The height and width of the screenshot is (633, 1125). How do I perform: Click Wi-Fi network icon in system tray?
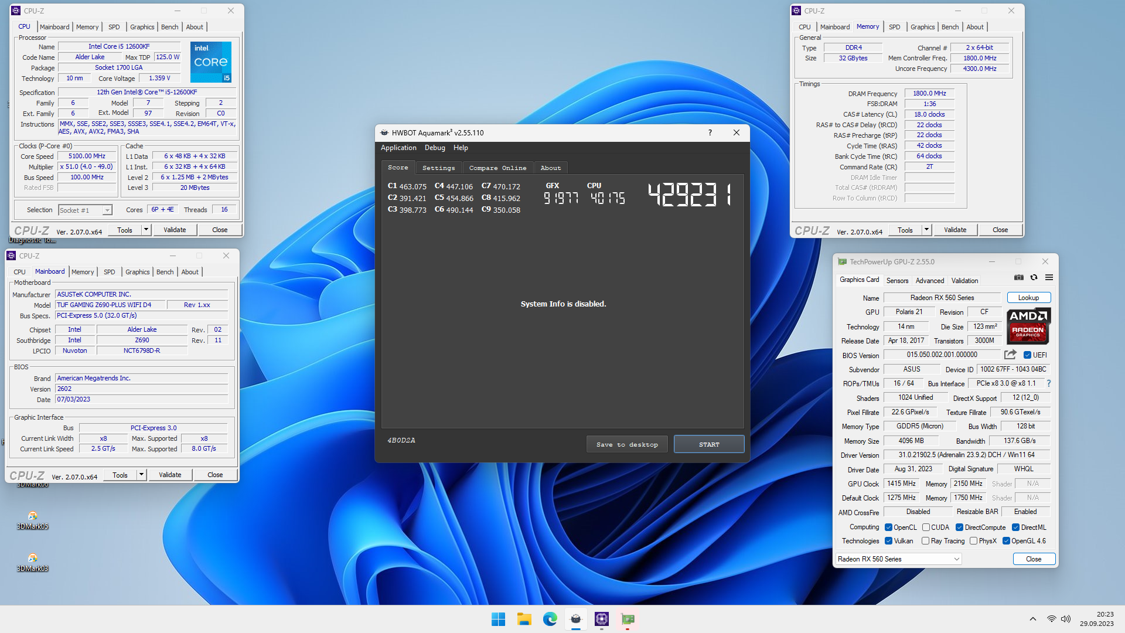[1051, 619]
